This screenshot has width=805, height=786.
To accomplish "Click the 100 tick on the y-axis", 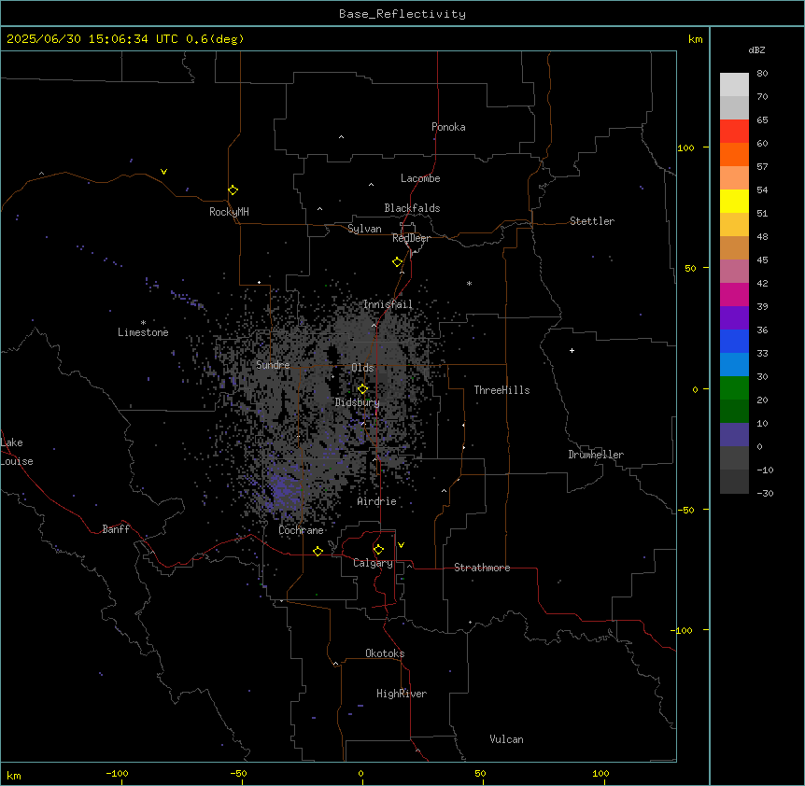I will tap(685, 147).
